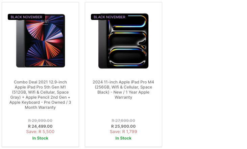Open the 2024 iPad Pro M4 product image

123,41
